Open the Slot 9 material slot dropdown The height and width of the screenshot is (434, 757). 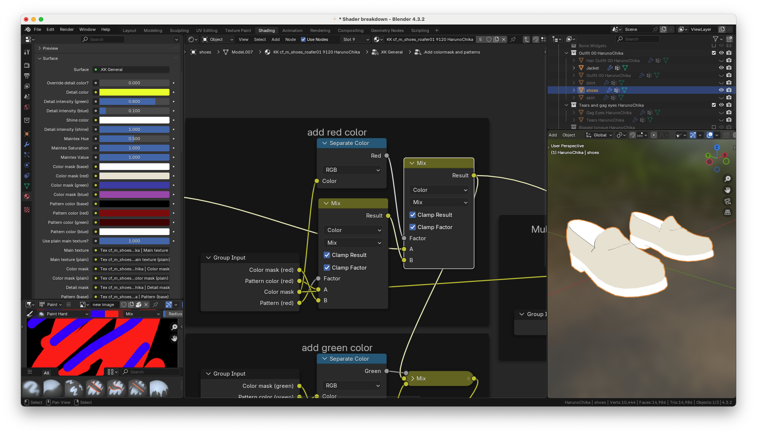tap(356, 39)
